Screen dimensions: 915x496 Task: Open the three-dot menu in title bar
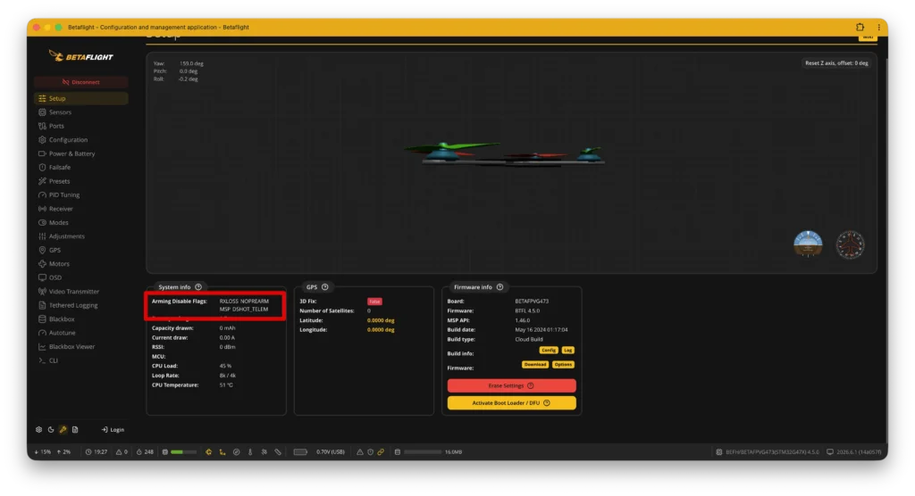[x=878, y=27]
